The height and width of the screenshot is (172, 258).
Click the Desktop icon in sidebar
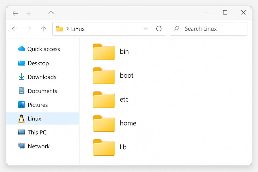(22, 63)
